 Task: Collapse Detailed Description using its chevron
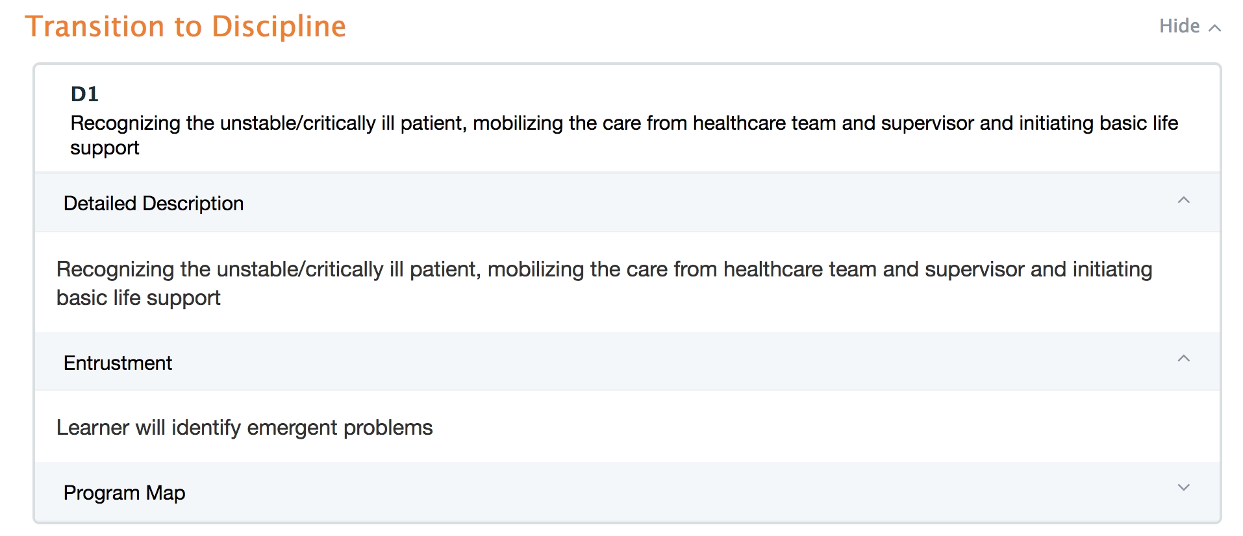pos(1183,201)
